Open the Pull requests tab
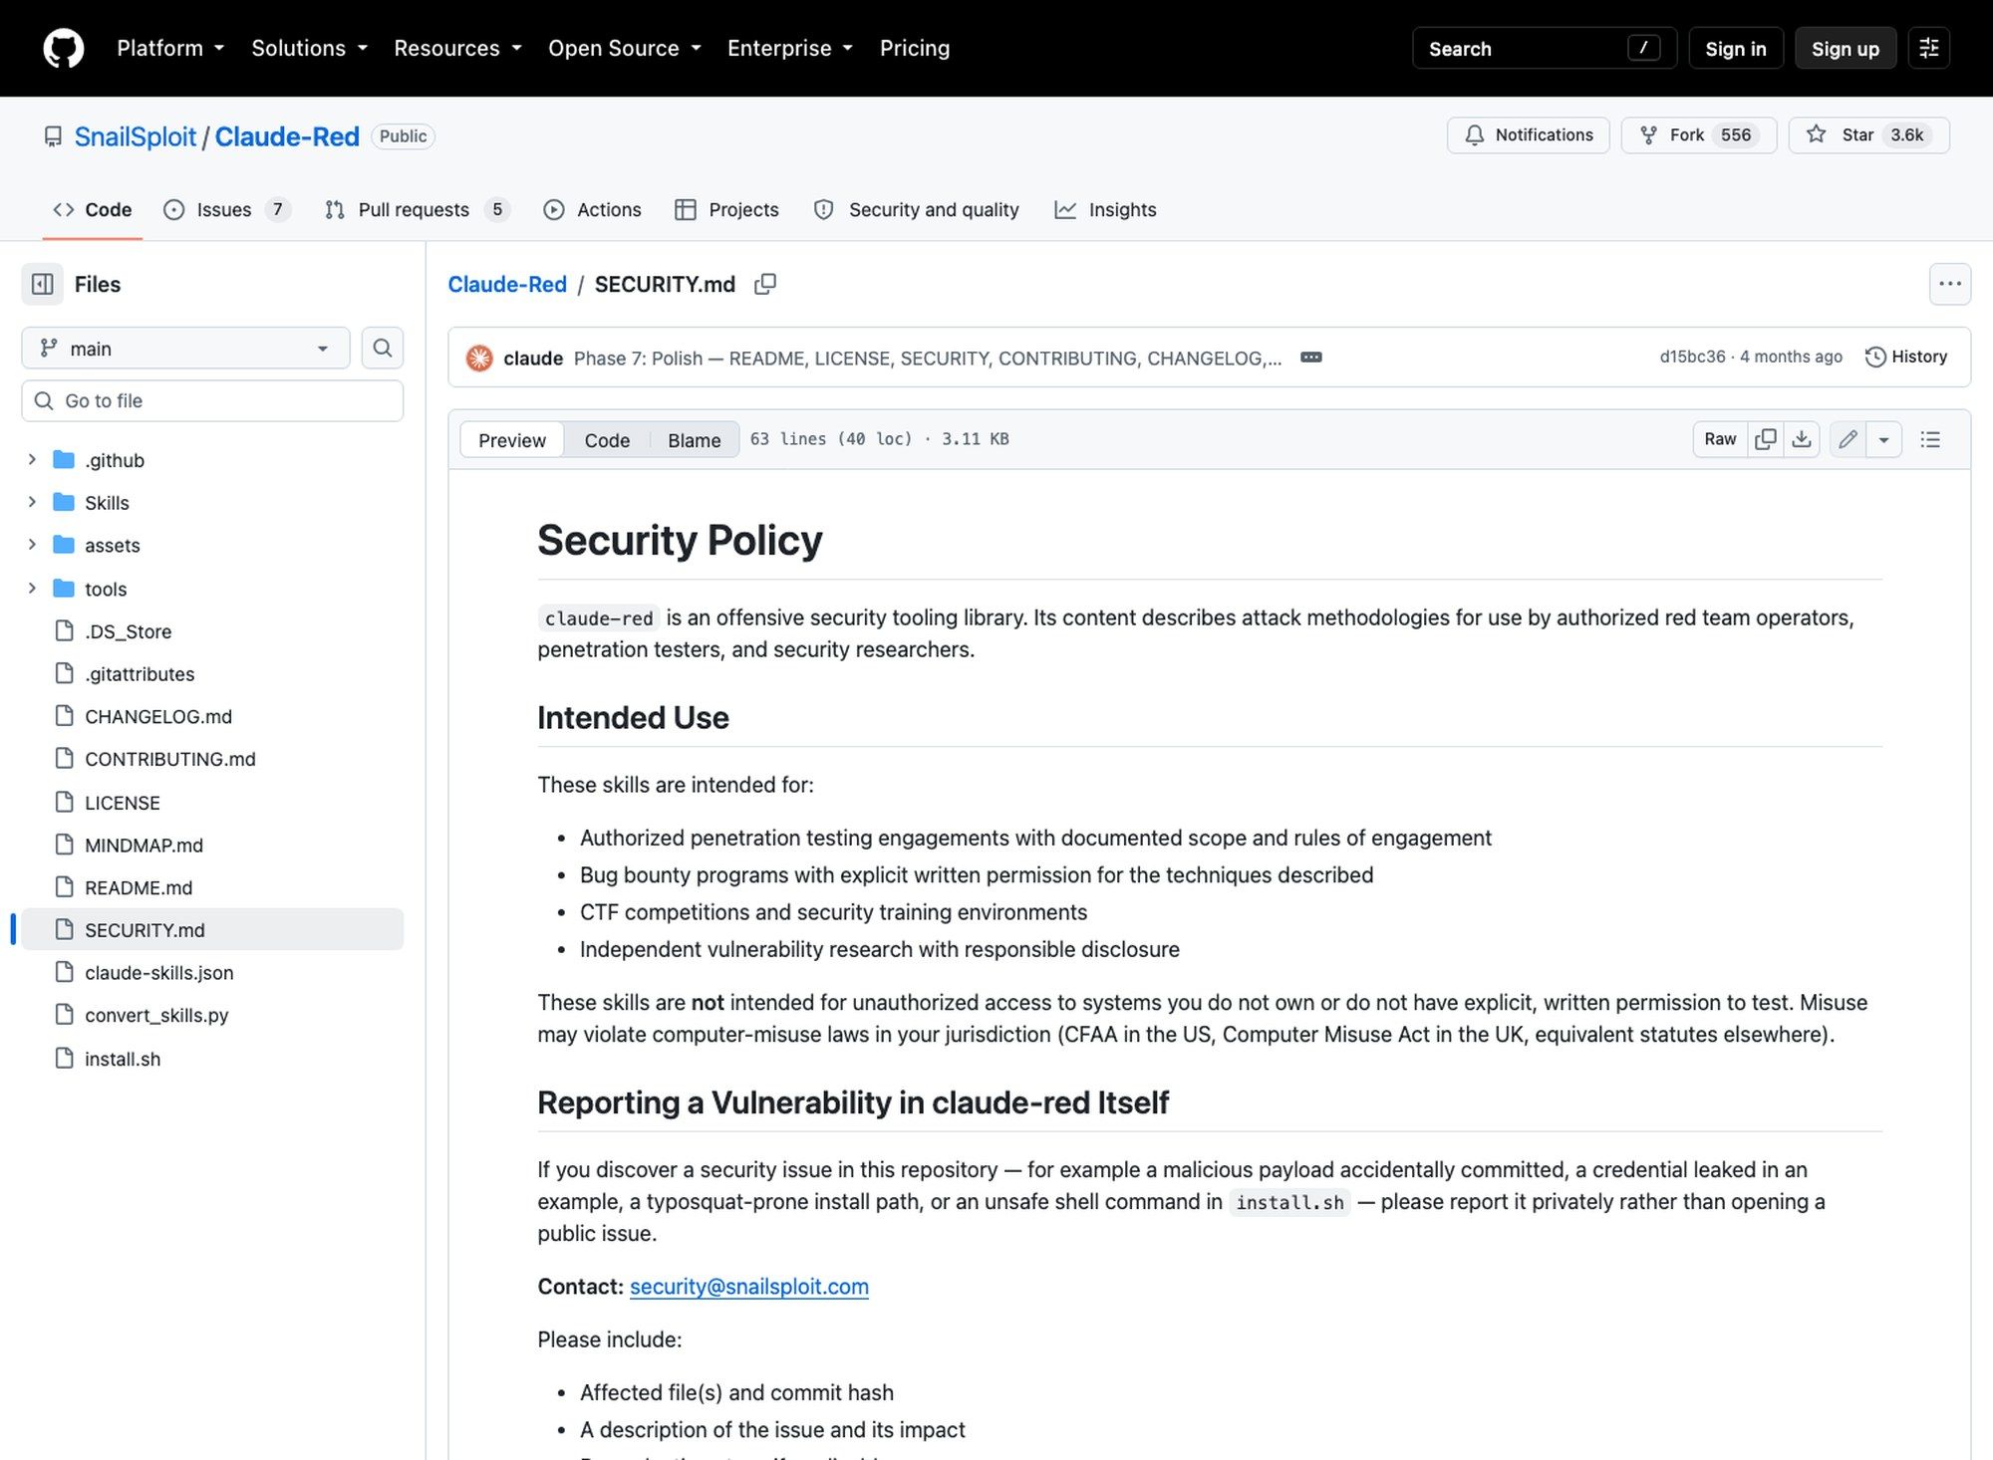 click(417, 210)
